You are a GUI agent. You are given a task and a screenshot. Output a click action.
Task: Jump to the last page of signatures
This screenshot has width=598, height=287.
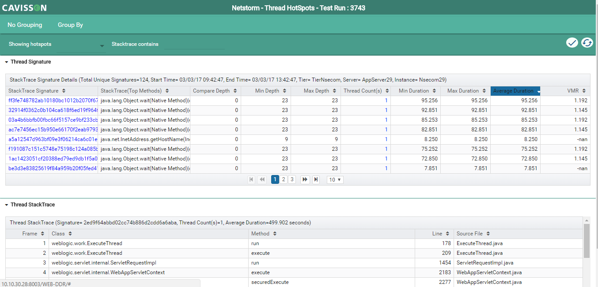point(316,179)
